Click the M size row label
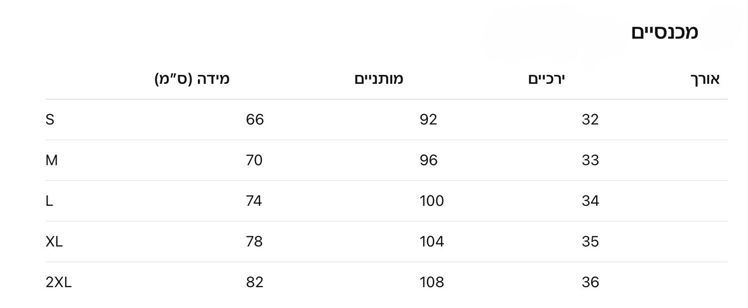The width and height of the screenshot is (748, 308). click(x=52, y=160)
